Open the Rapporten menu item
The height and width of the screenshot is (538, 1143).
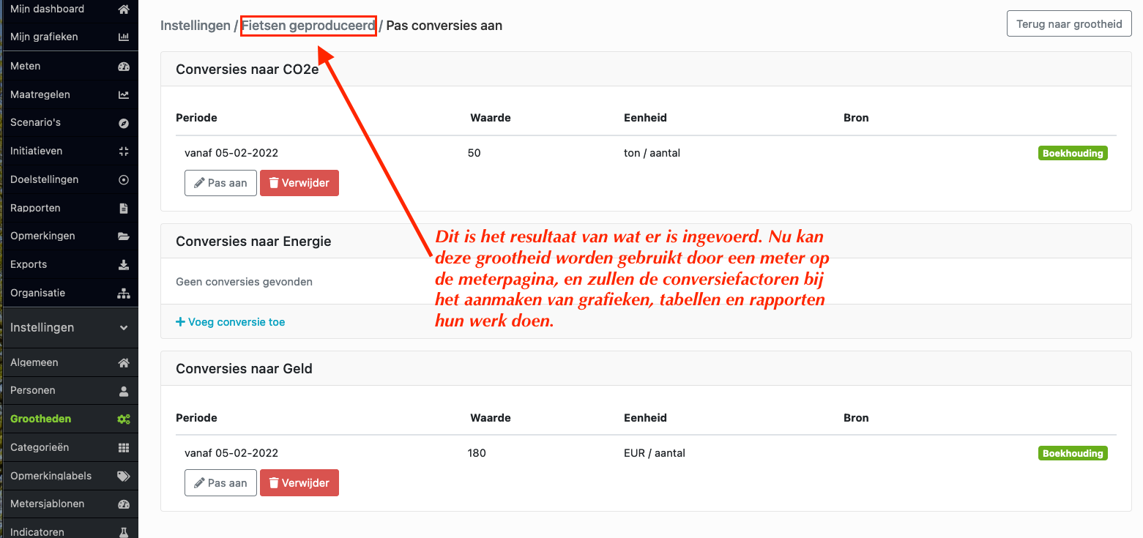(70, 208)
